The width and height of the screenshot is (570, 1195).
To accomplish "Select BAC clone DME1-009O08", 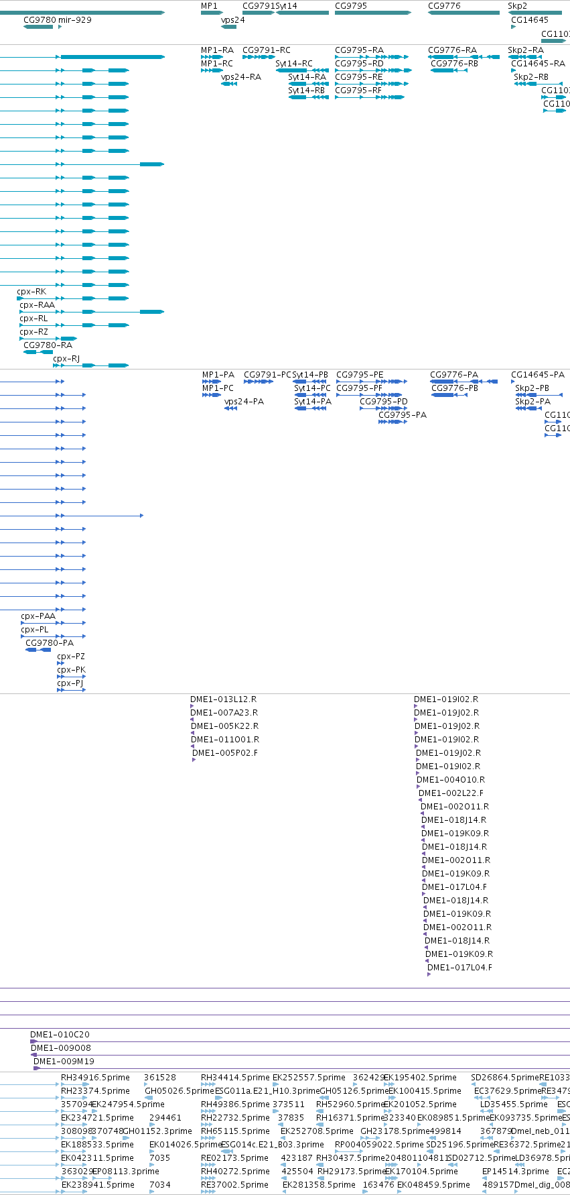I will click(61, 1048).
